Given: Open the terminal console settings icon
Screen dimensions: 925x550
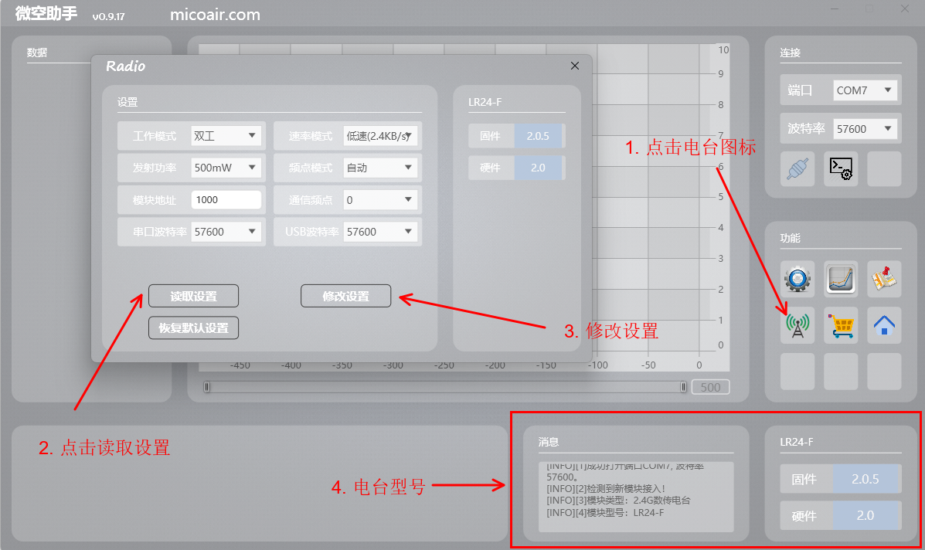Looking at the screenshot, I should coord(841,168).
